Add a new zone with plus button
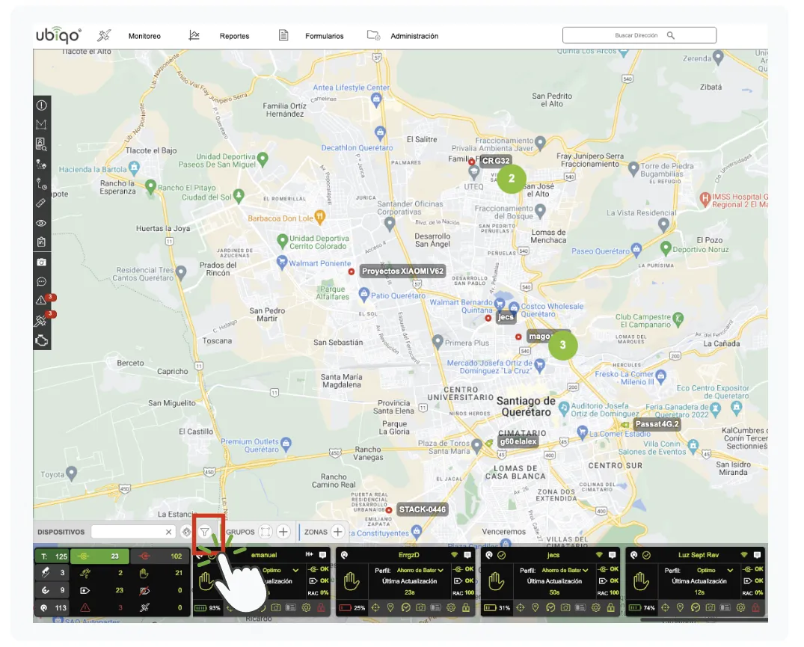This screenshot has height=647, width=804. click(338, 532)
